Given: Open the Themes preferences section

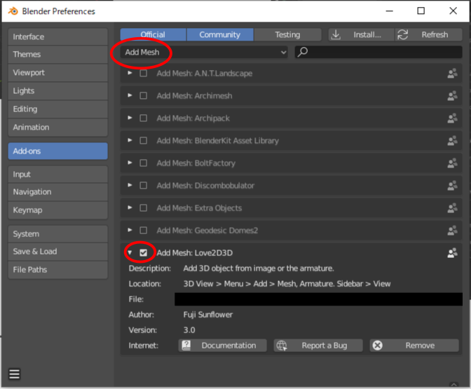Looking at the screenshot, I should click(58, 55).
